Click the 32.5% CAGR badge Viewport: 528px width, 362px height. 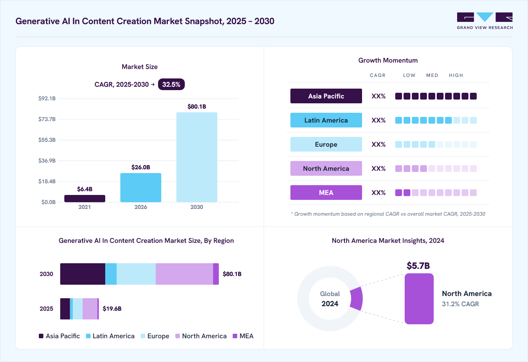coord(171,84)
